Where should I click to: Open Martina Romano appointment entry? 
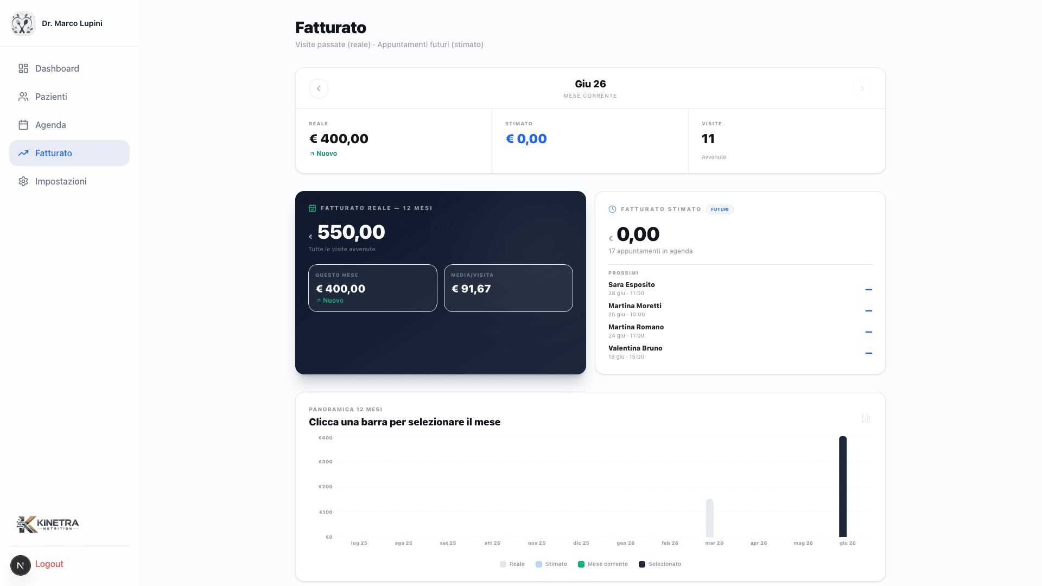pos(740,331)
